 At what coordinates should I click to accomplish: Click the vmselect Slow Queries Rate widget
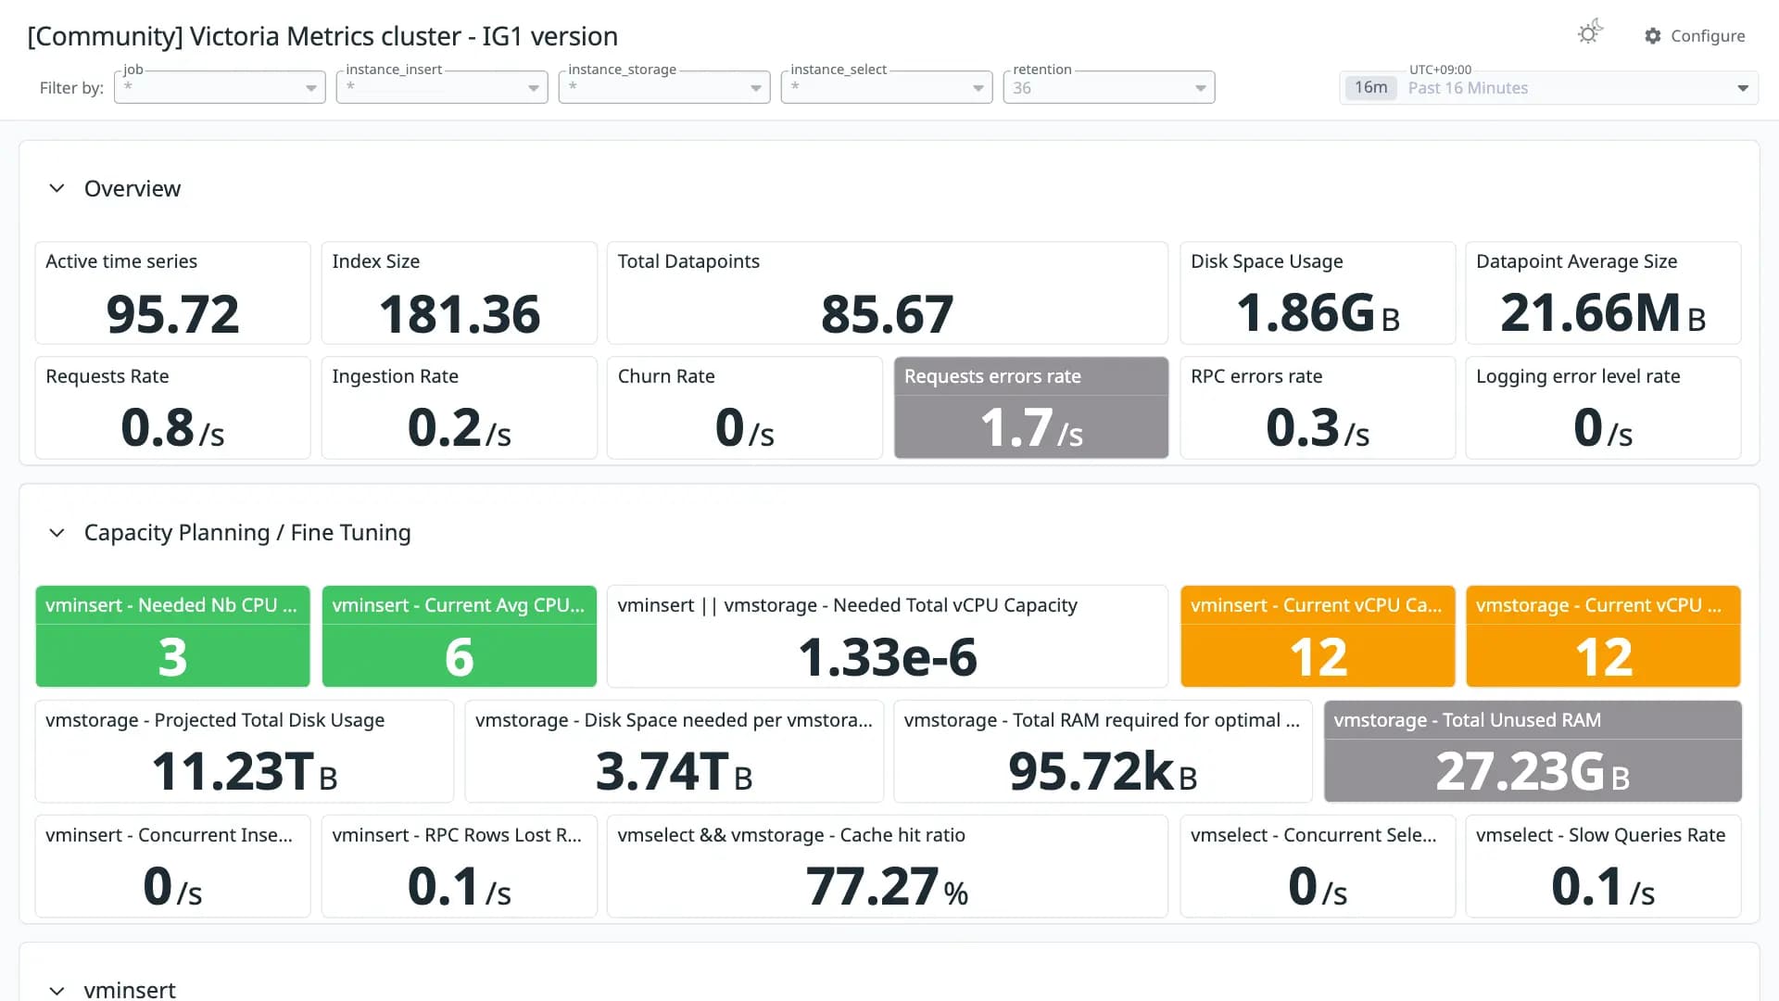(1603, 867)
